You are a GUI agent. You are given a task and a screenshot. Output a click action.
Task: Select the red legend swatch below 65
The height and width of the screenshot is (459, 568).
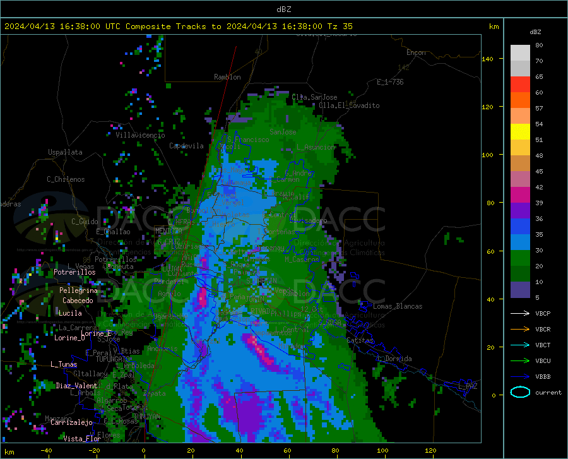tap(520, 85)
